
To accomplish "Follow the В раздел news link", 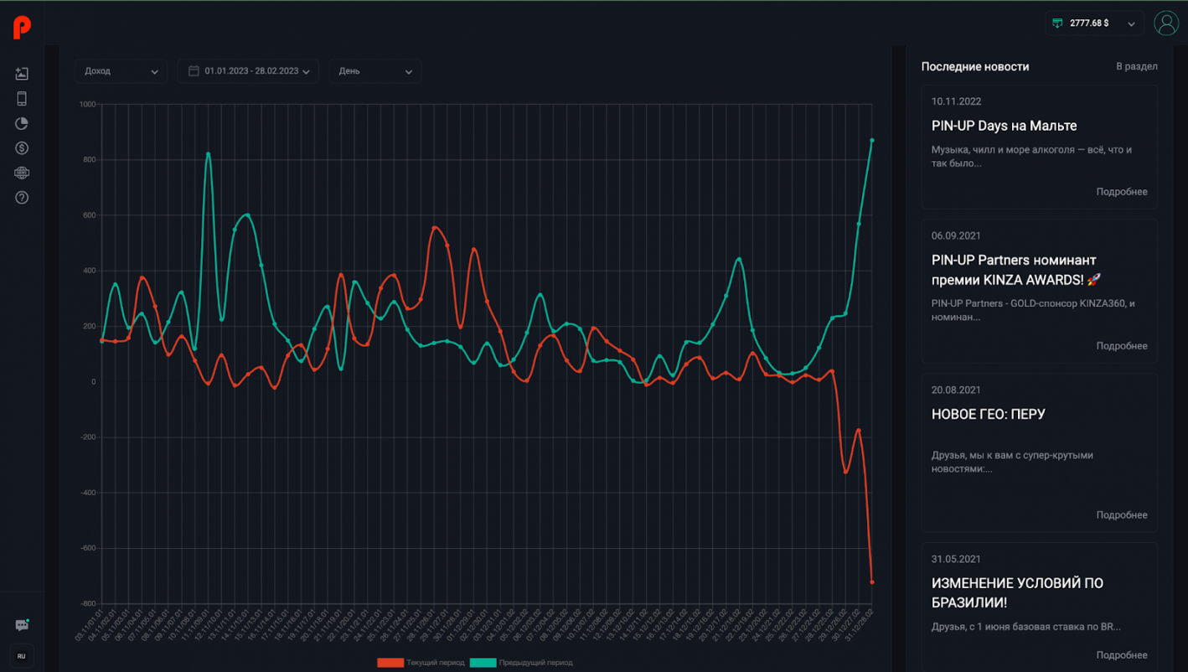I will tap(1137, 66).
